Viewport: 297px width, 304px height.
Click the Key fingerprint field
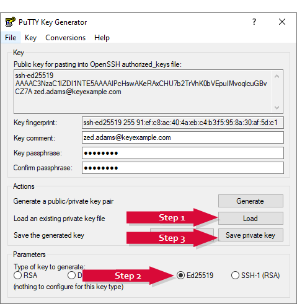click(183, 123)
